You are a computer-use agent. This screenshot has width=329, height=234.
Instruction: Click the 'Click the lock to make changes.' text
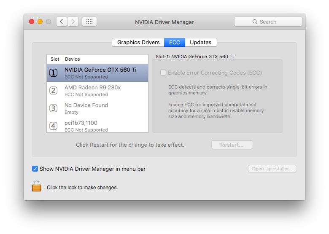click(82, 188)
